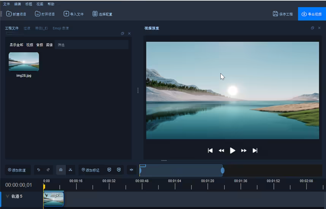Click the 添加轨道 button

click(17, 170)
